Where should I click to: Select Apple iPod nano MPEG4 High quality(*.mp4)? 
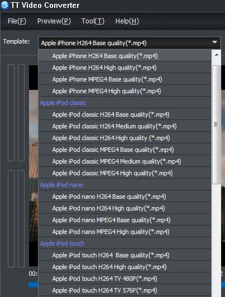coord(125,232)
